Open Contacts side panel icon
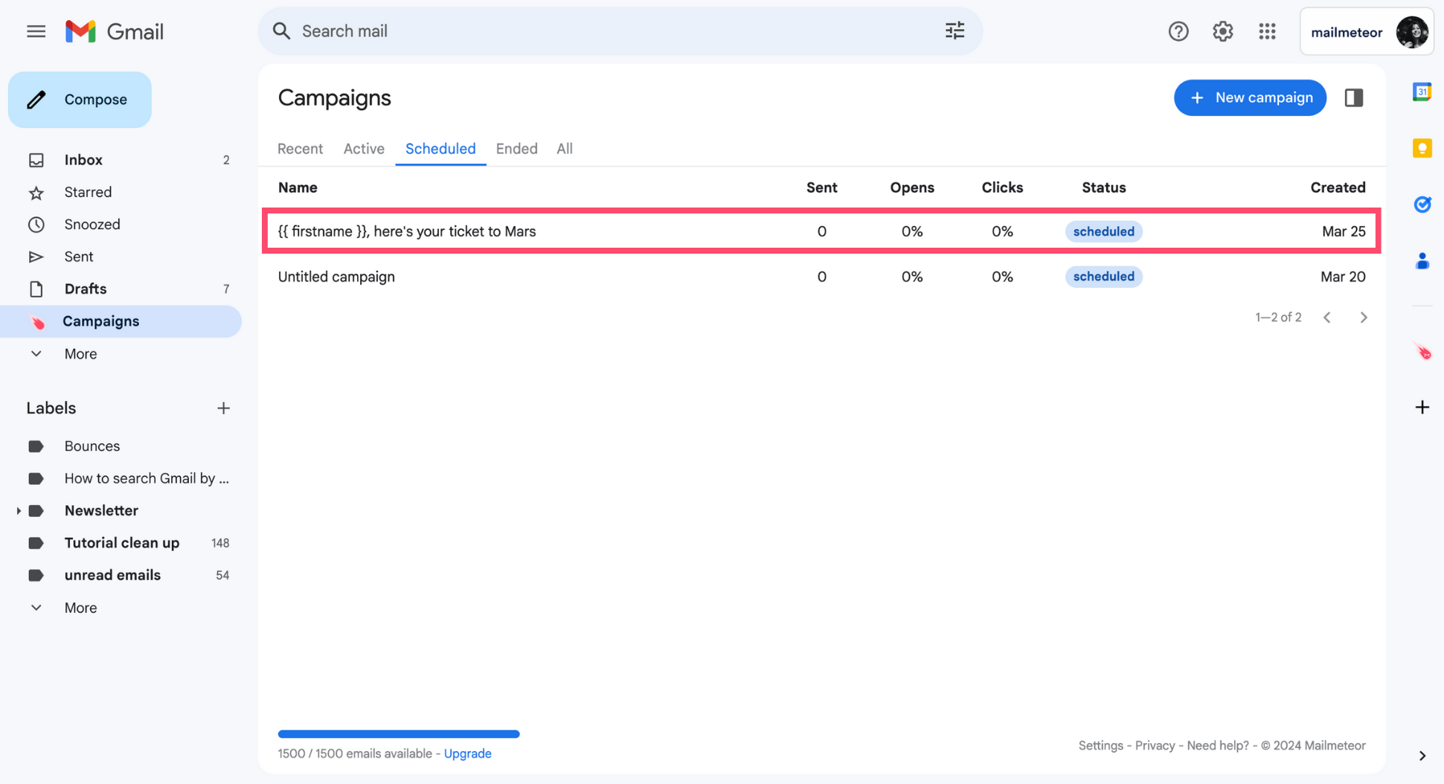The width and height of the screenshot is (1444, 784). click(1422, 261)
